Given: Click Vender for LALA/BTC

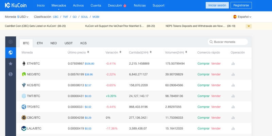Looking at the screenshot, I should pyautogui.click(x=216, y=129).
